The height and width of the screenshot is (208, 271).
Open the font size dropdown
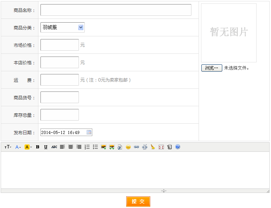tap(8, 147)
